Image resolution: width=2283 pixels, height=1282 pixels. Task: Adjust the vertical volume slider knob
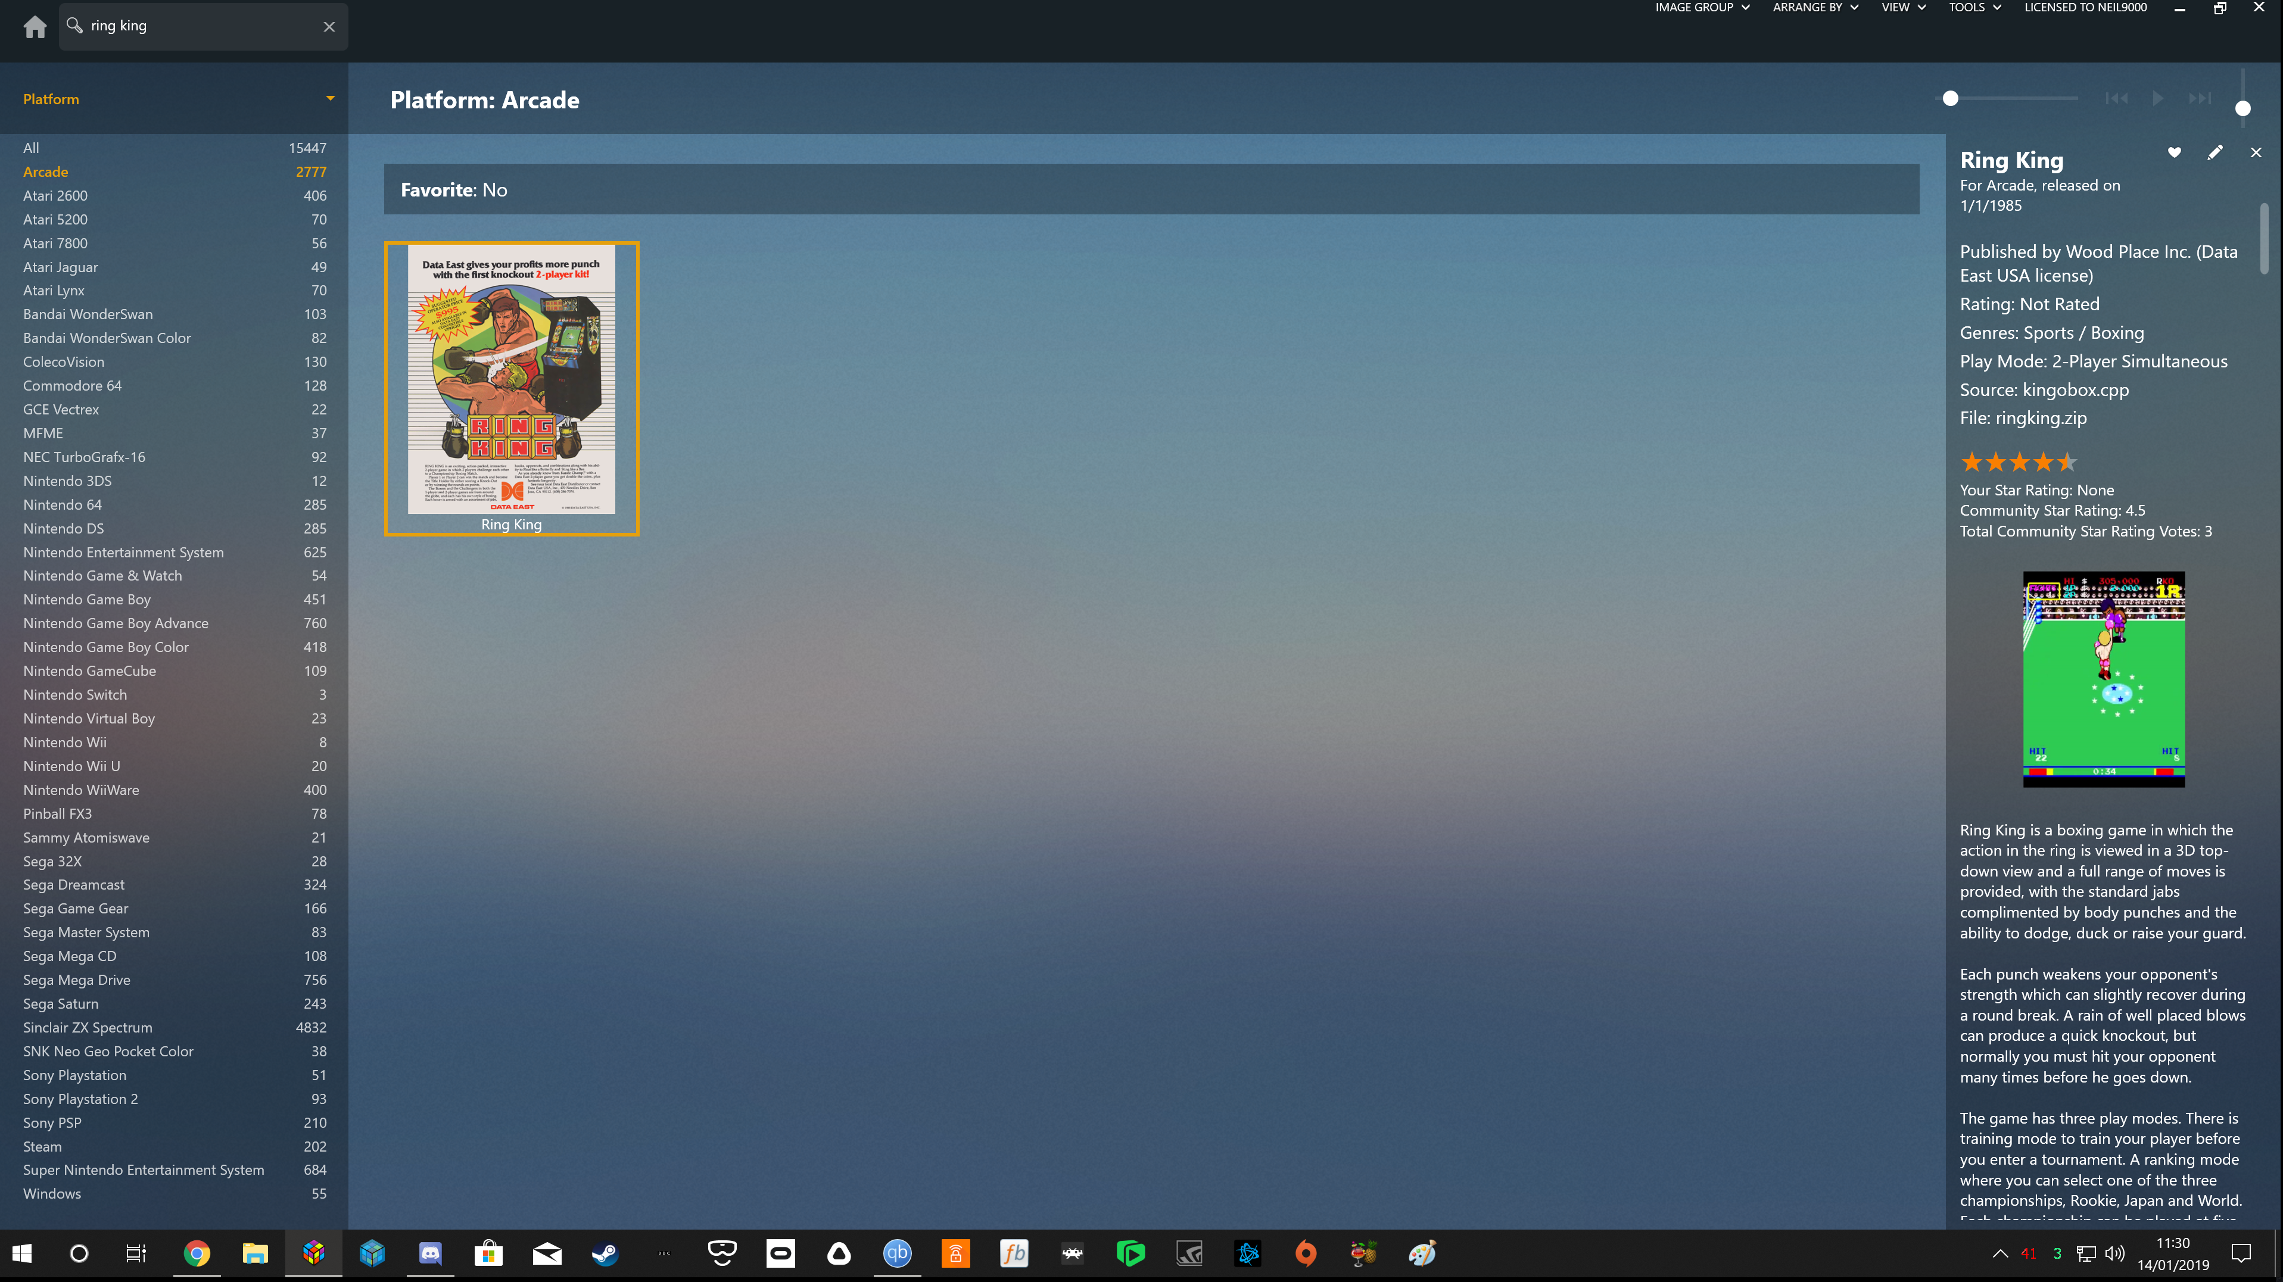pos(2242,108)
